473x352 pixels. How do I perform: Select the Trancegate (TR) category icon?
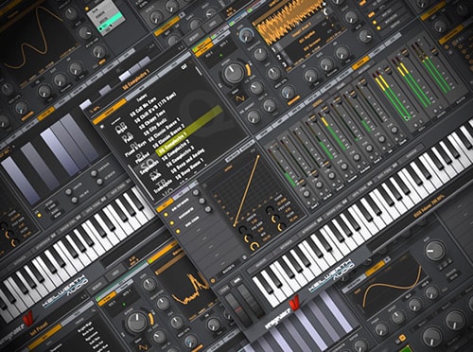163,185
